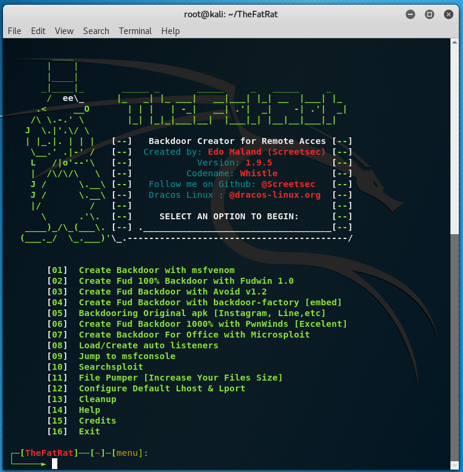This screenshot has height=472, width=463.
Task: Click option 09 Jump to msfconsole
Action: [x=127, y=356]
